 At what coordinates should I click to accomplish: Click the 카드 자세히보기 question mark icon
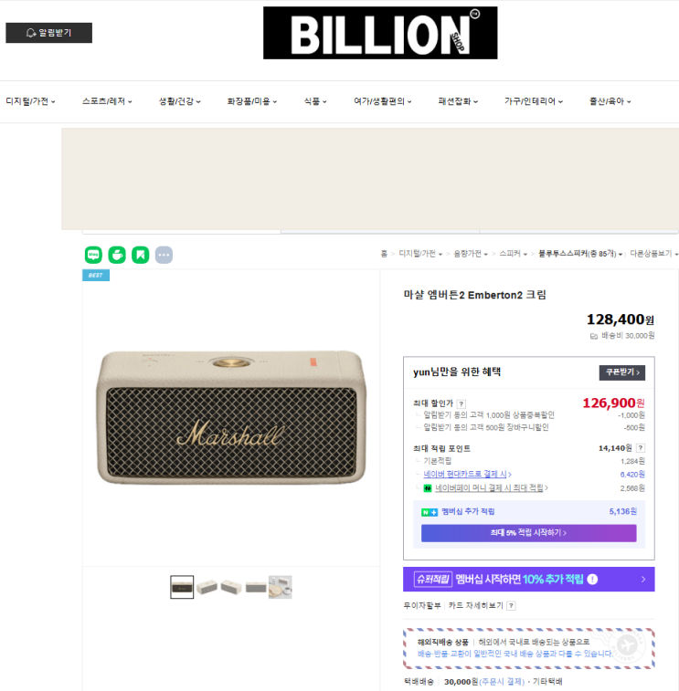pyautogui.click(x=511, y=606)
